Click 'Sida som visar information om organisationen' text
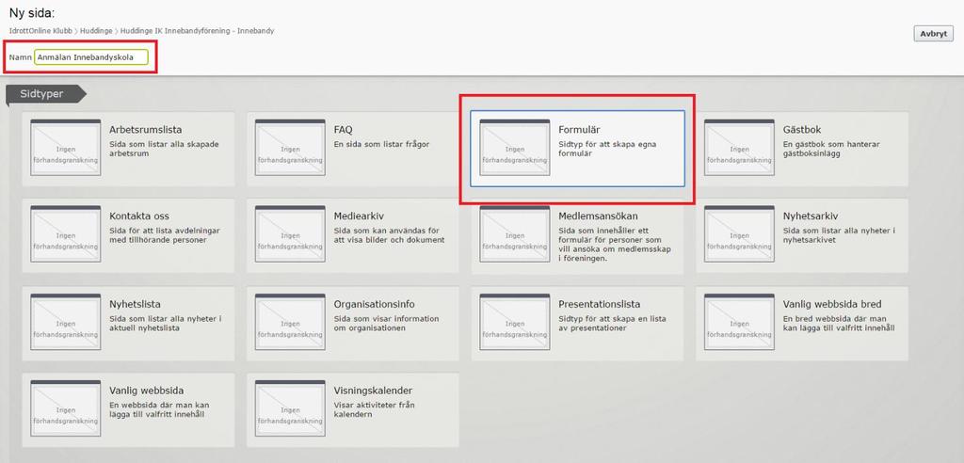This screenshot has width=964, height=463. tap(386, 324)
